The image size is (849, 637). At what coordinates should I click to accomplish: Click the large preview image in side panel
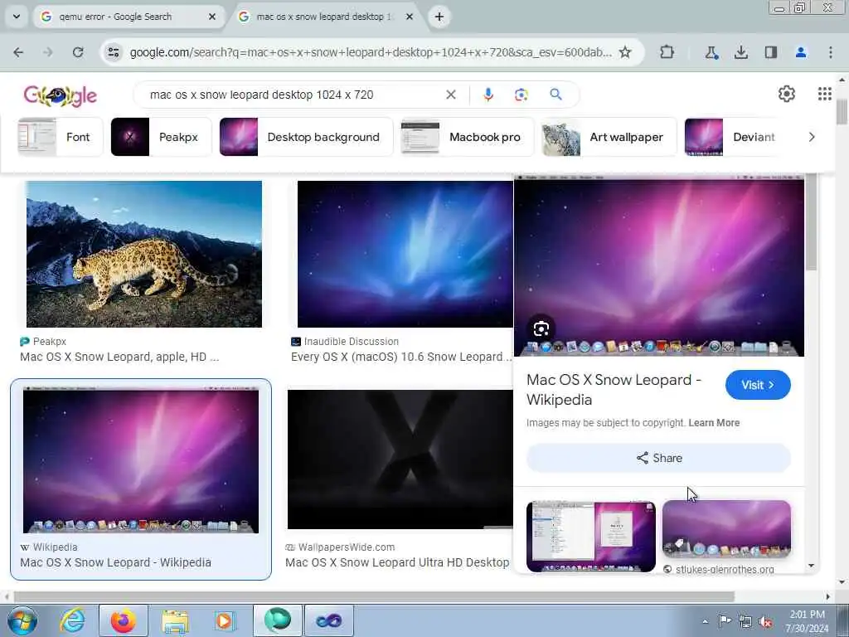(x=659, y=265)
